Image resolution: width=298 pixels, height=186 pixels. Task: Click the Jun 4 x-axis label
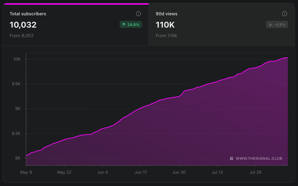[x=103, y=172]
